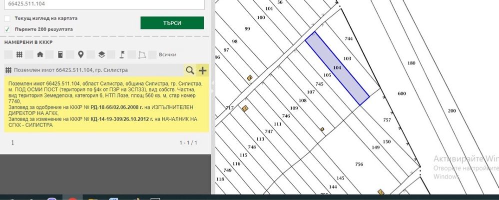The image size is (499, 200).
Task: Toggle checkbox before the house icon
Action: pyautogui.click(x=29, y=54)
